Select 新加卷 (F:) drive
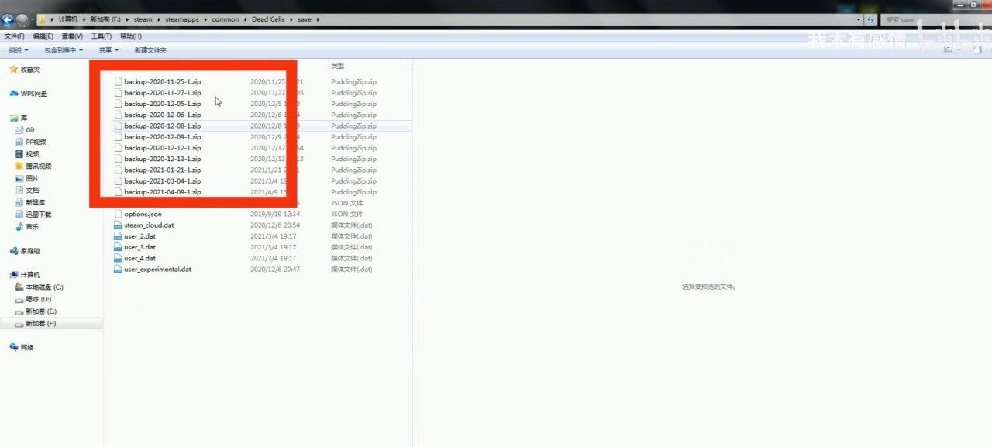The image size is (992, 447). [41, 323]
